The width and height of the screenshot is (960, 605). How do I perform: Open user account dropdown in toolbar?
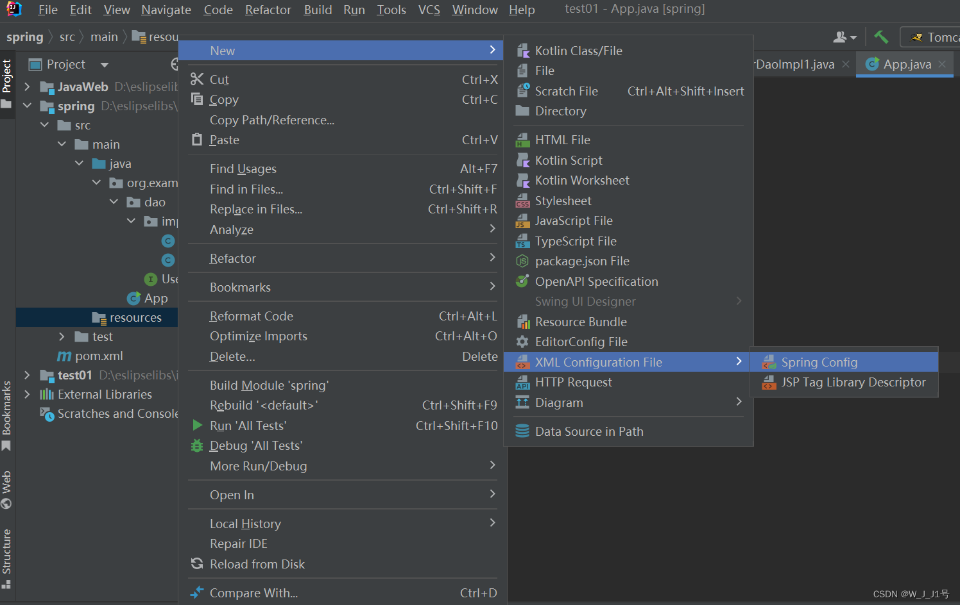point(844,37)
